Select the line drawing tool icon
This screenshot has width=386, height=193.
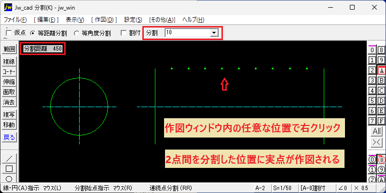coord(9,158)
